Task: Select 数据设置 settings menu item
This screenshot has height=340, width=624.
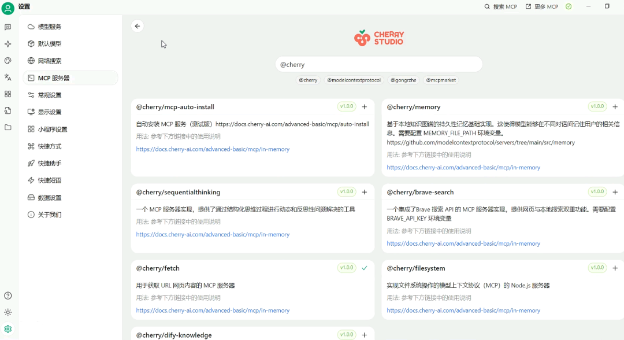Action: pos(70,198)
